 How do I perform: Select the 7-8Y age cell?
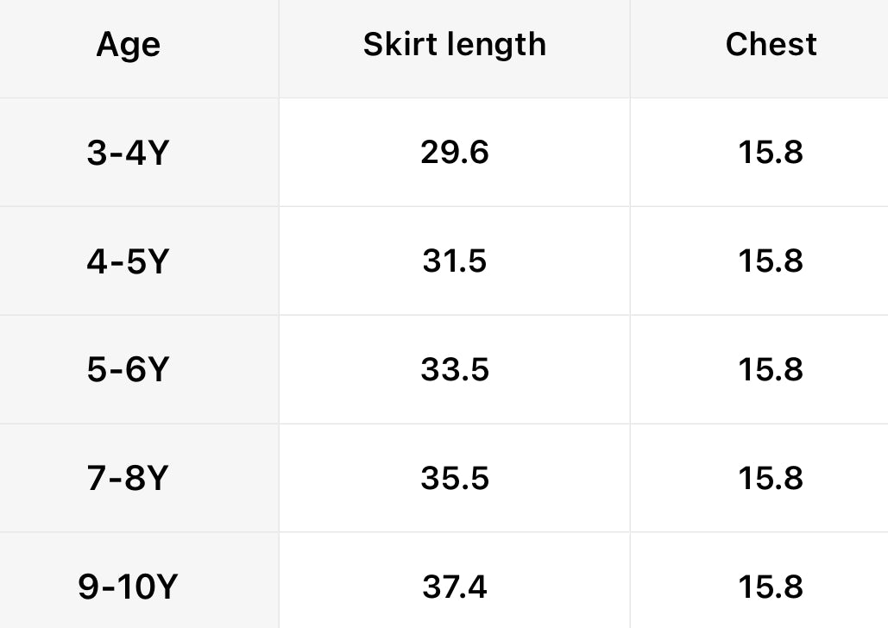pyautogui.click(x=128, y=479)
